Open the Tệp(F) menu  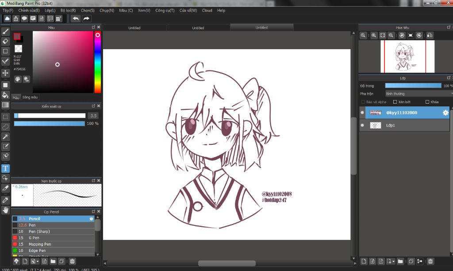8,11
